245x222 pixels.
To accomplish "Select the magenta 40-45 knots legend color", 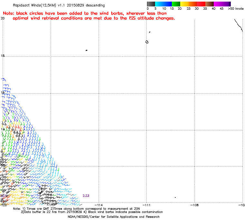I will [218, 4].
